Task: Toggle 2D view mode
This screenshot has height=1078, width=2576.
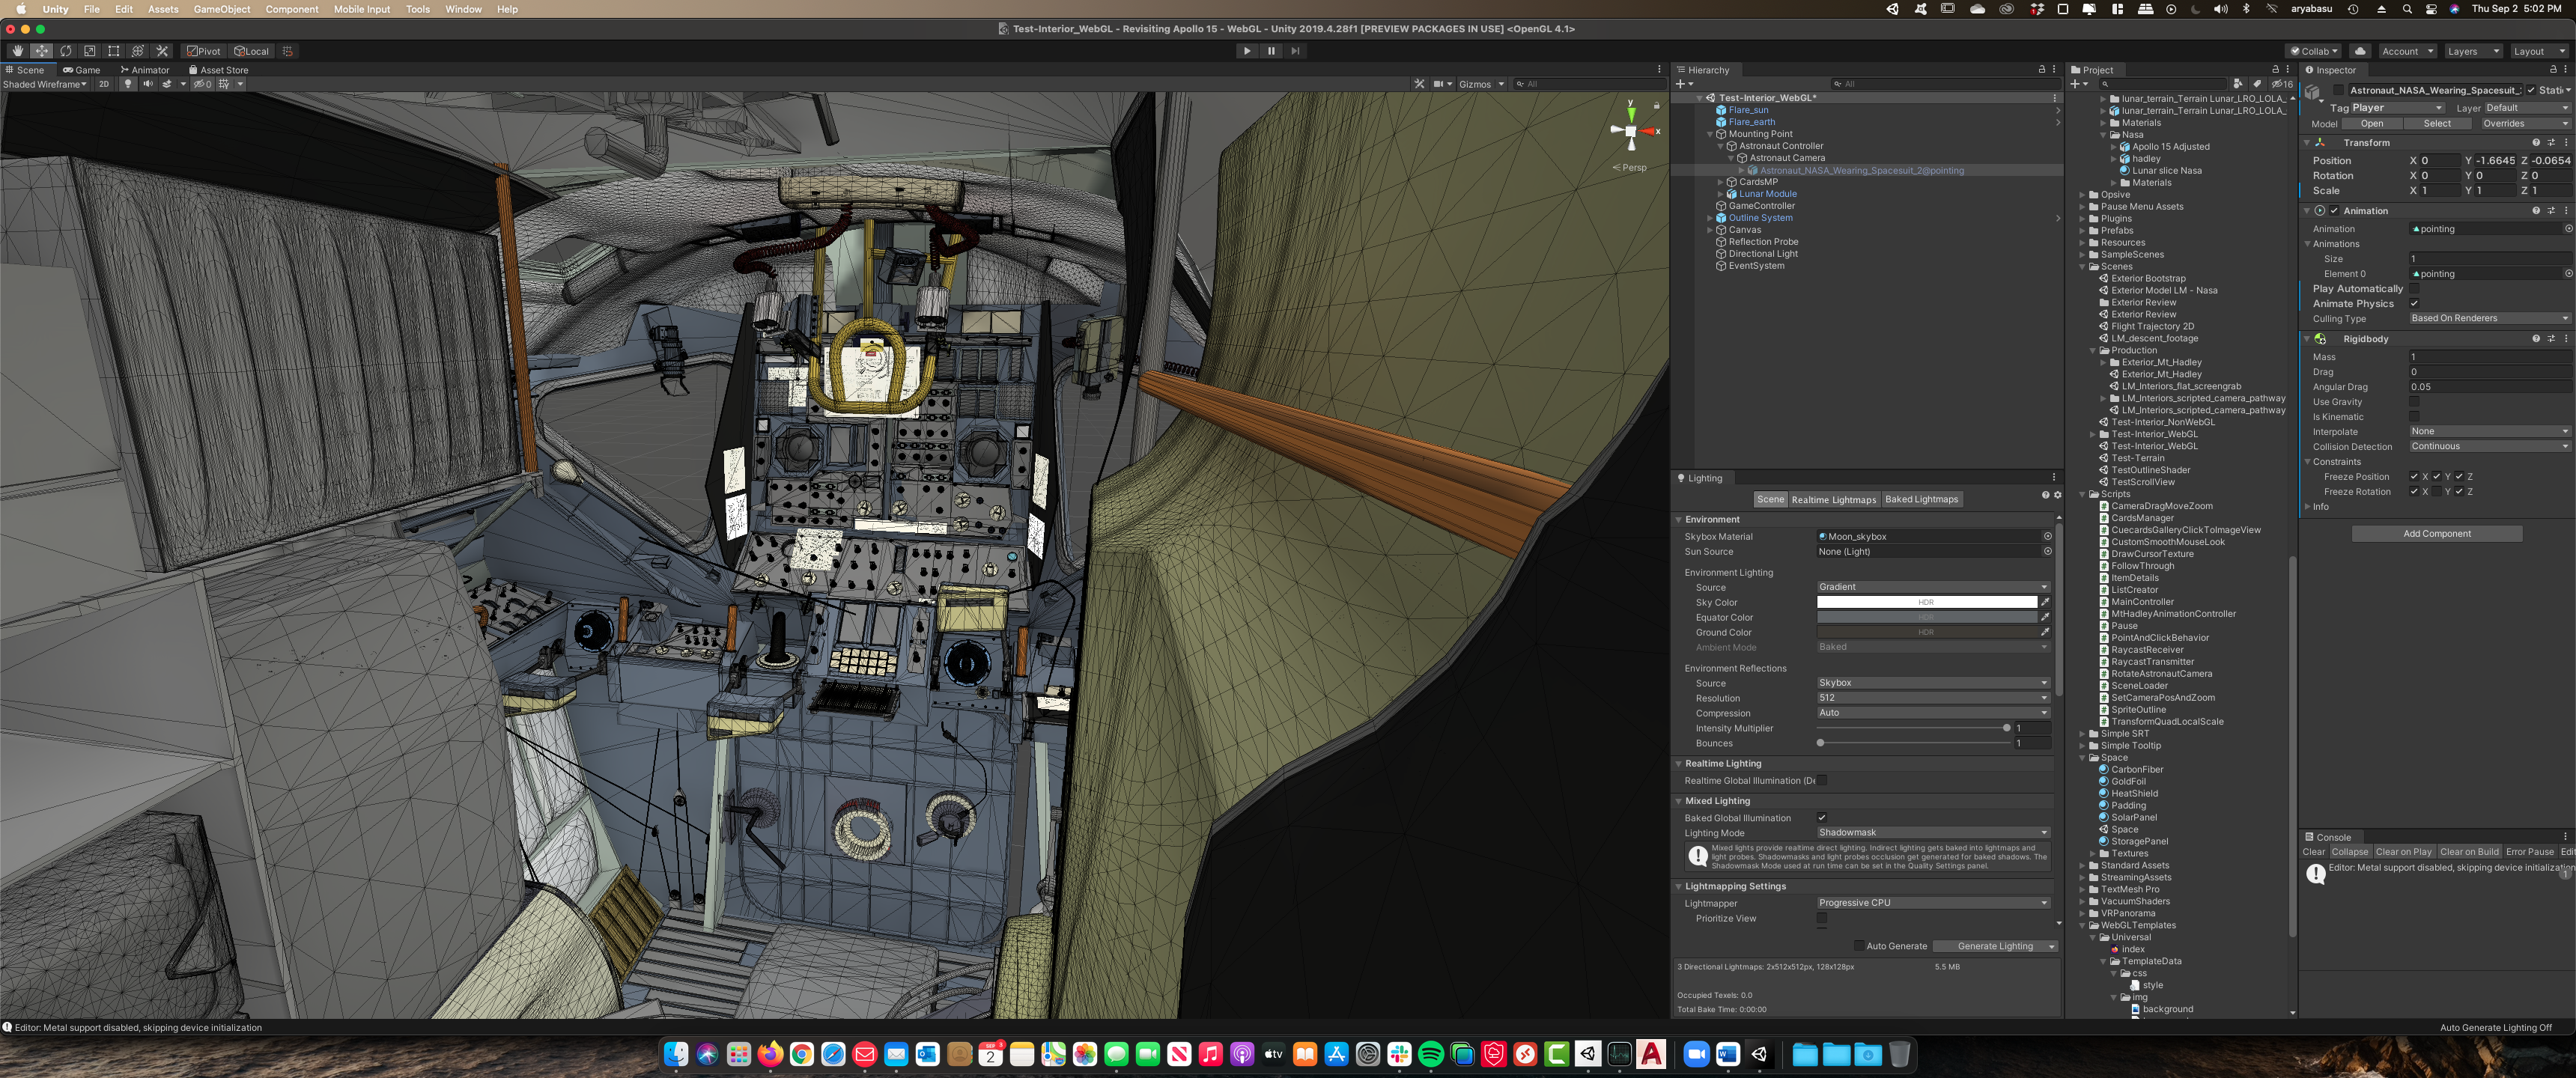Action: [103, 84]
